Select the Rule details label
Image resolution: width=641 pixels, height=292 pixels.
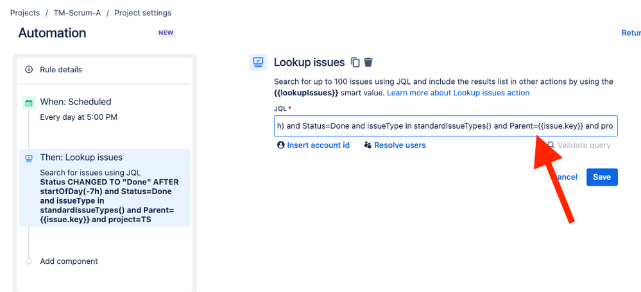(61, 70)
